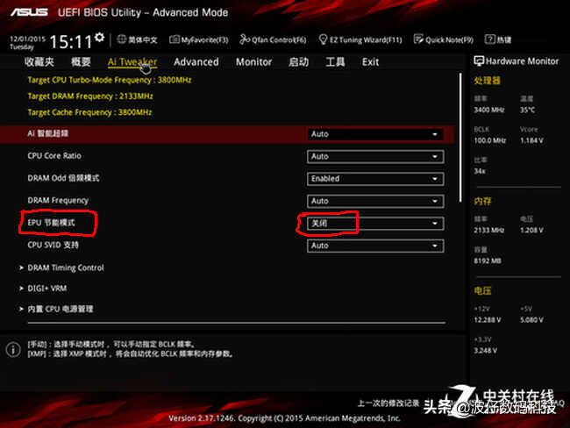Click the 5.080 V voltage reading
The height and width of the screenshot is (428, 570).
(531, 319)
